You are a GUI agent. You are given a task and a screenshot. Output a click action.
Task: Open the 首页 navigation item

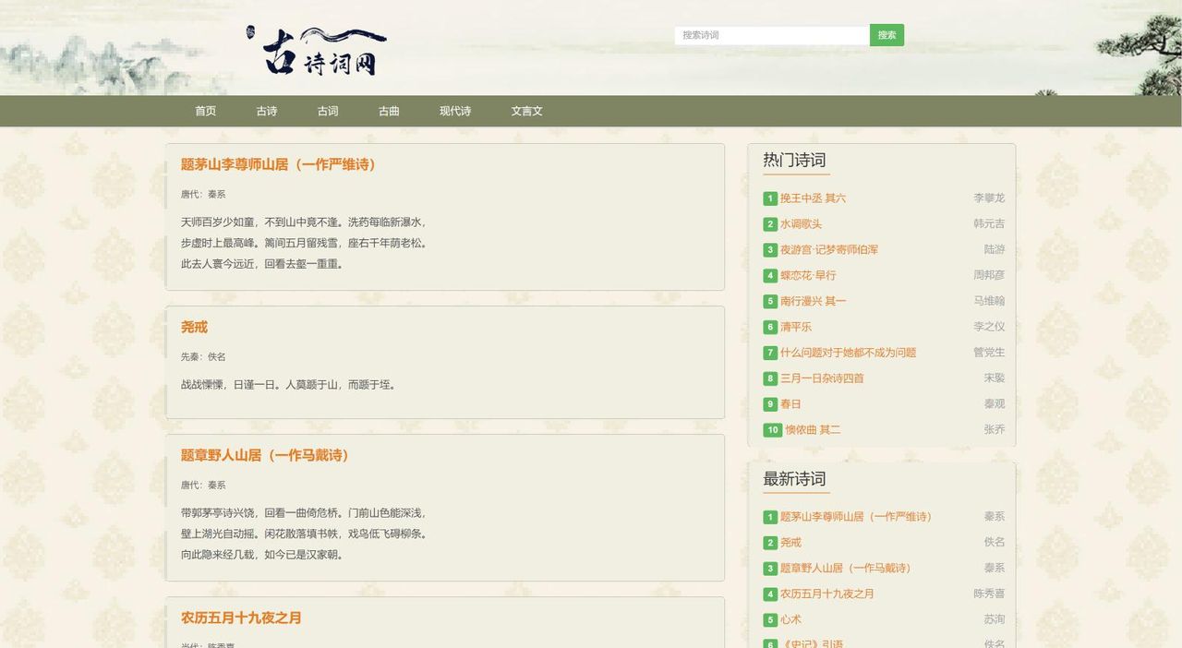pos(205,109)
